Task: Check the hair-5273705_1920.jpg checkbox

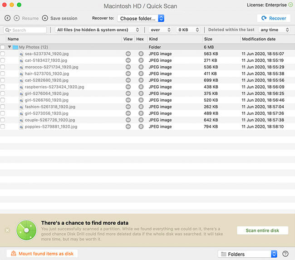Action: coord(2,74)
